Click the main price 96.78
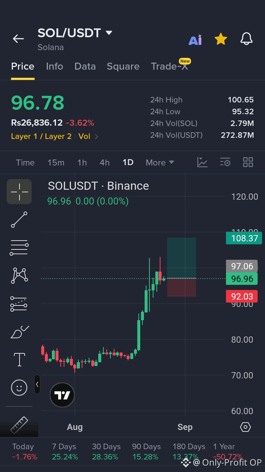 coord(38,103)
